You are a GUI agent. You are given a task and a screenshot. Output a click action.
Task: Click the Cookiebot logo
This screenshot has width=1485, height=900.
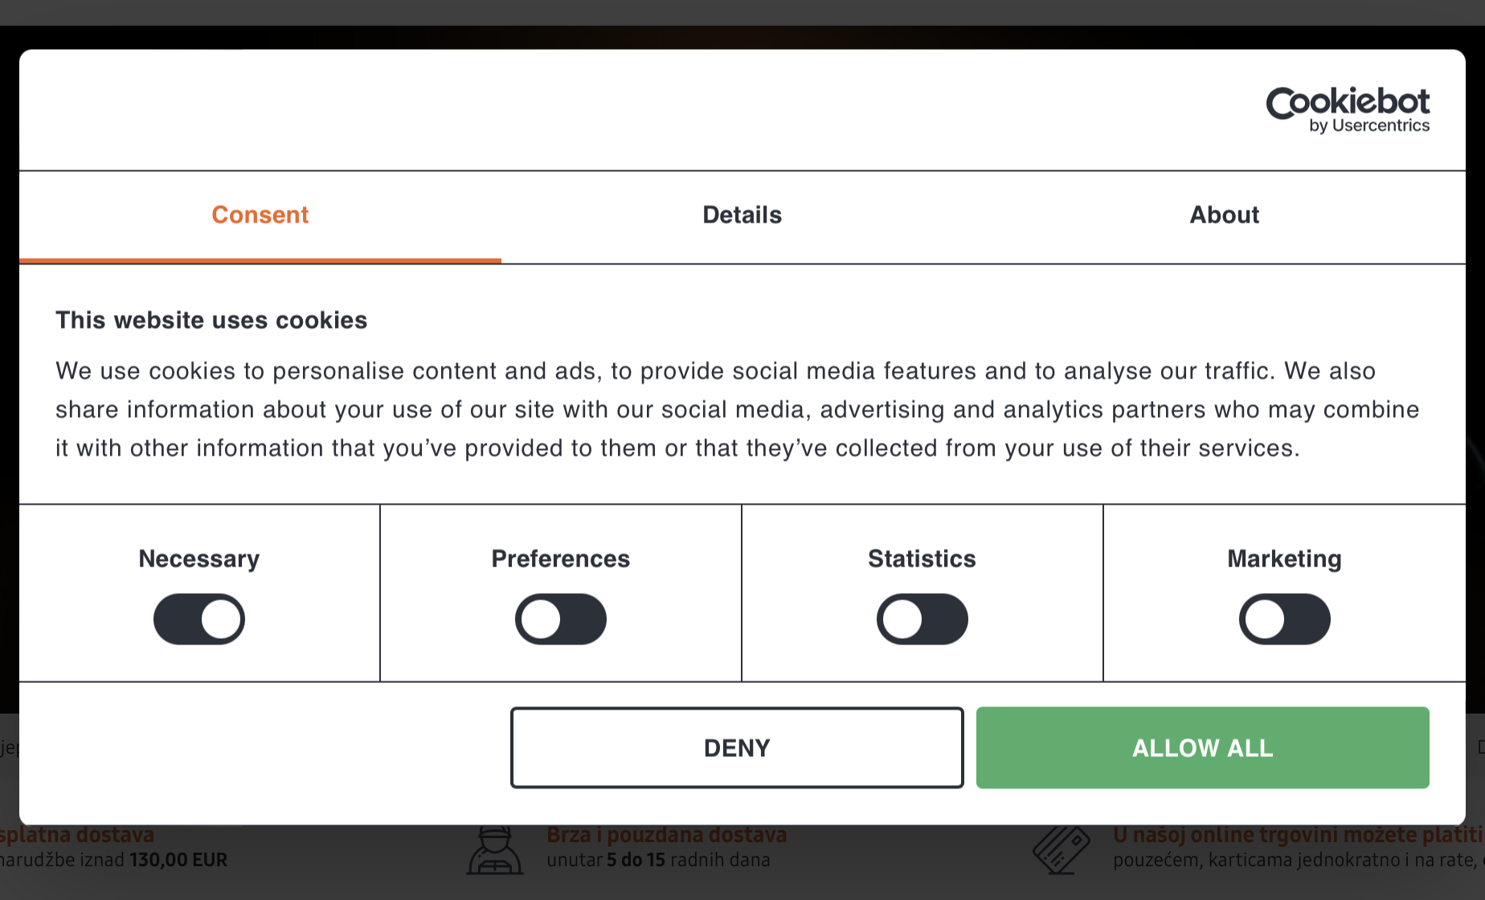click(x=1348, y=109)
